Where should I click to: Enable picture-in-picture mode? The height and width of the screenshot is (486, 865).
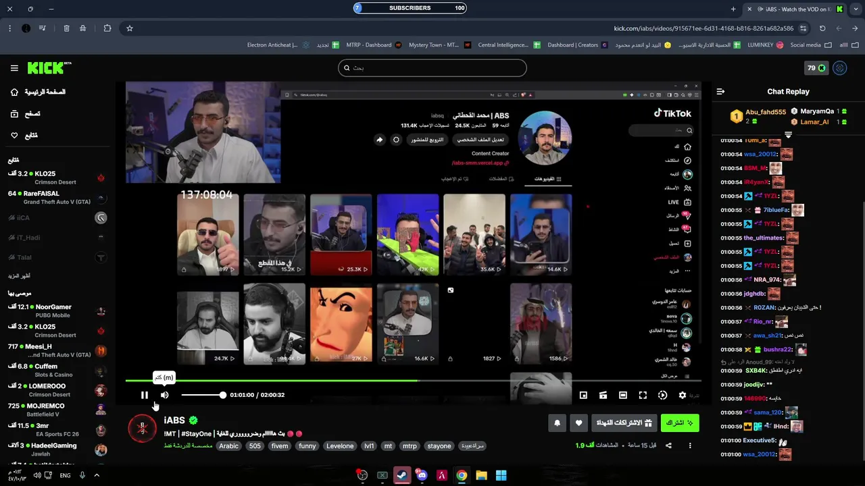583,395
